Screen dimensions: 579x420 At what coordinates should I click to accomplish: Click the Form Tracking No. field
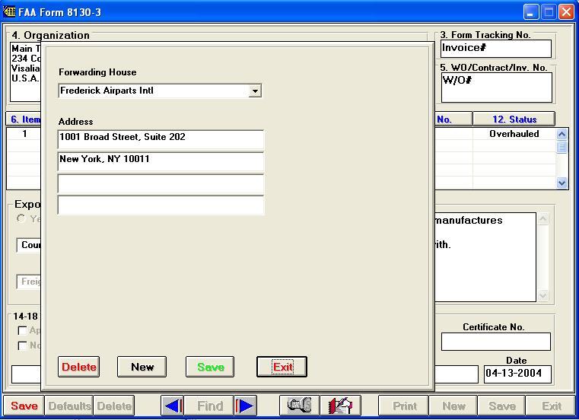click(495, 49)
